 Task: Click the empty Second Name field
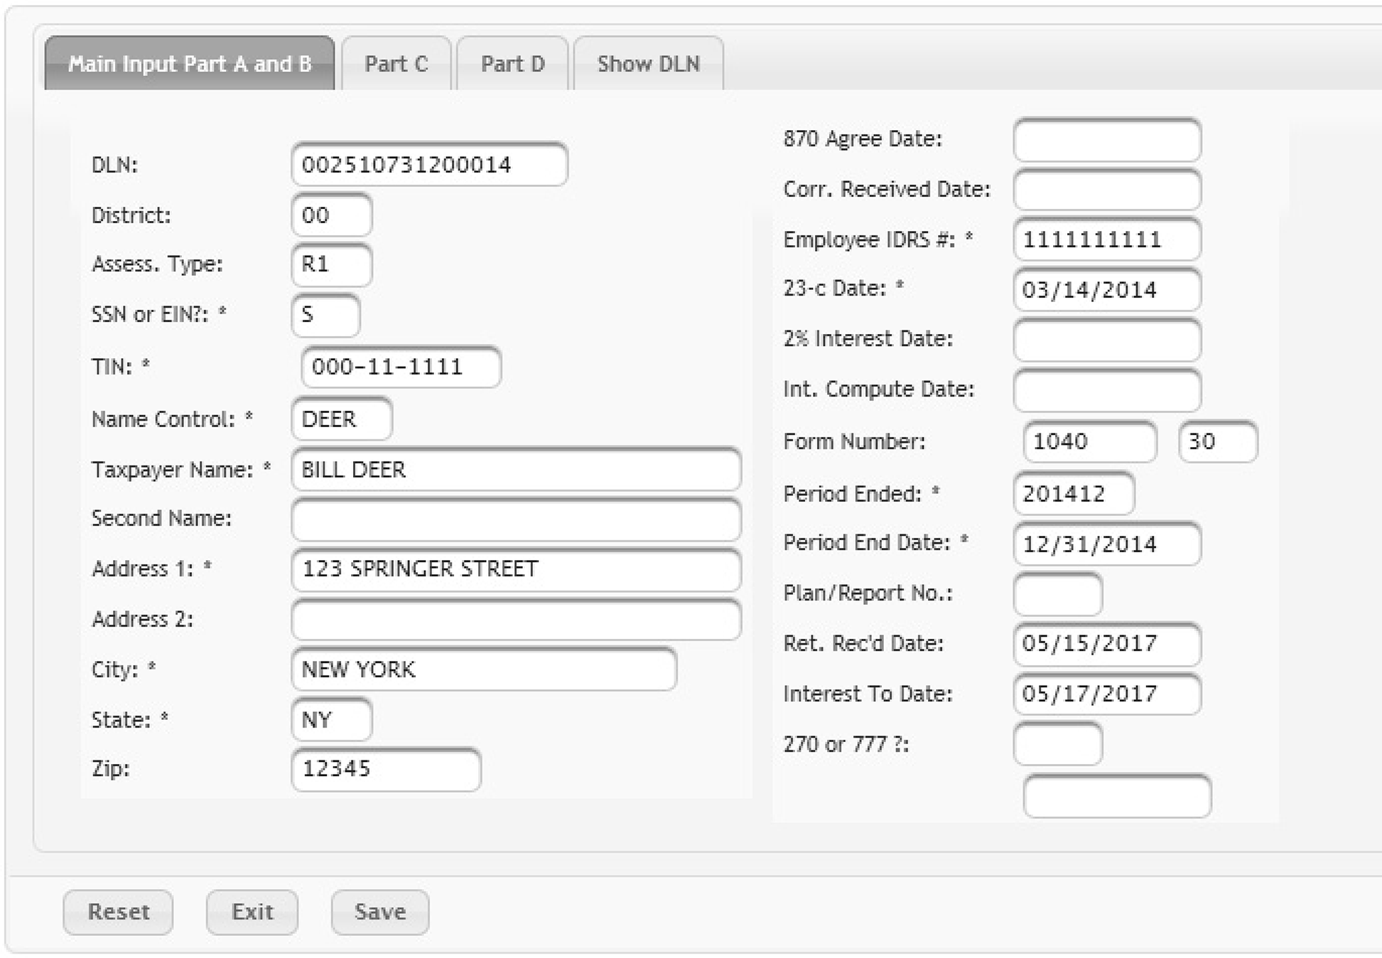pos(515,520)
